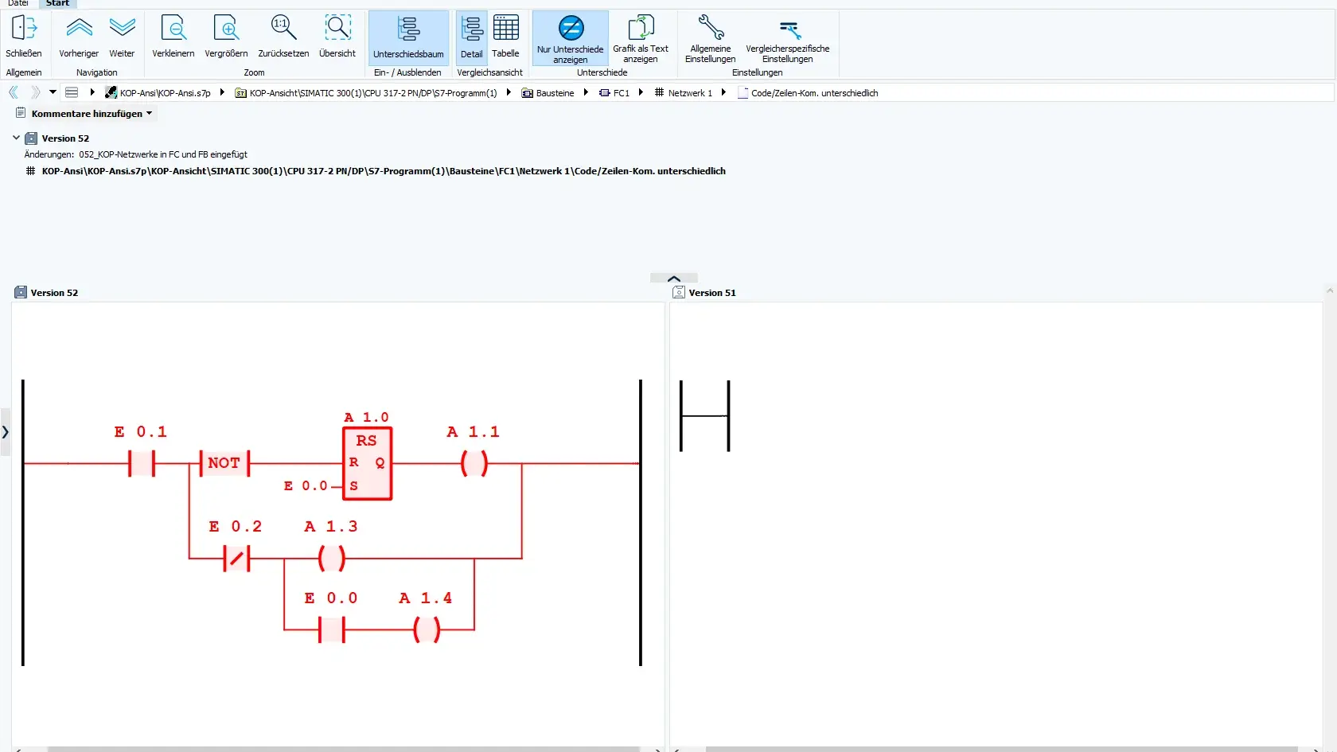Zoom out using Verkleinern
The height and width of the screenshot is (752, 1337).
tap(173, 37)
